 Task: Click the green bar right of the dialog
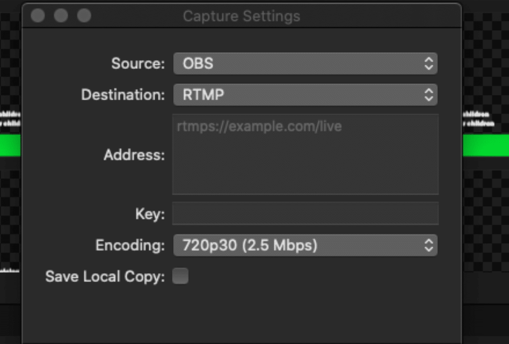(486, 146)
